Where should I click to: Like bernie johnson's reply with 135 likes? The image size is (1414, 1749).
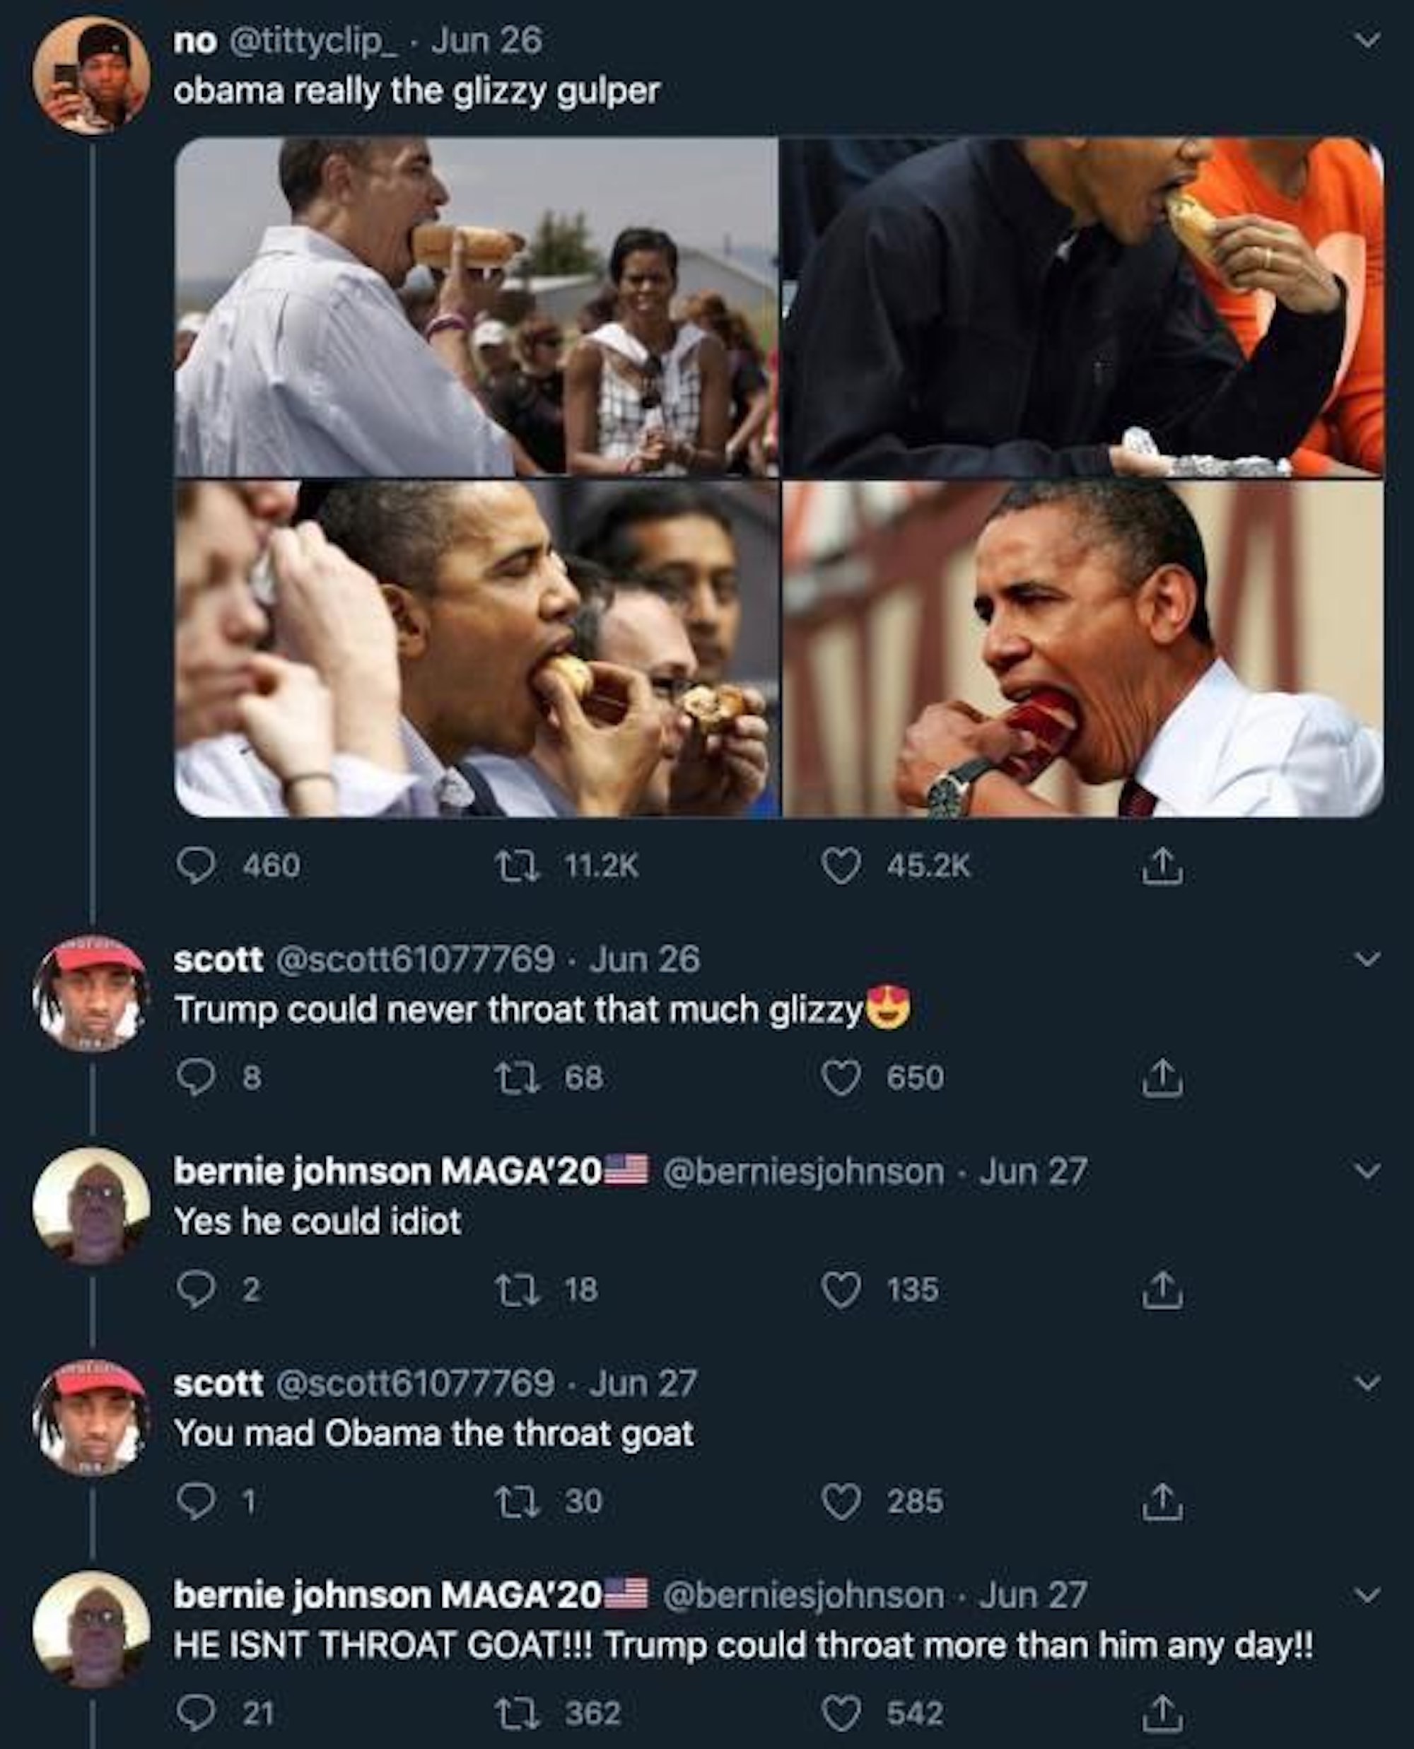coord(840,1289)
